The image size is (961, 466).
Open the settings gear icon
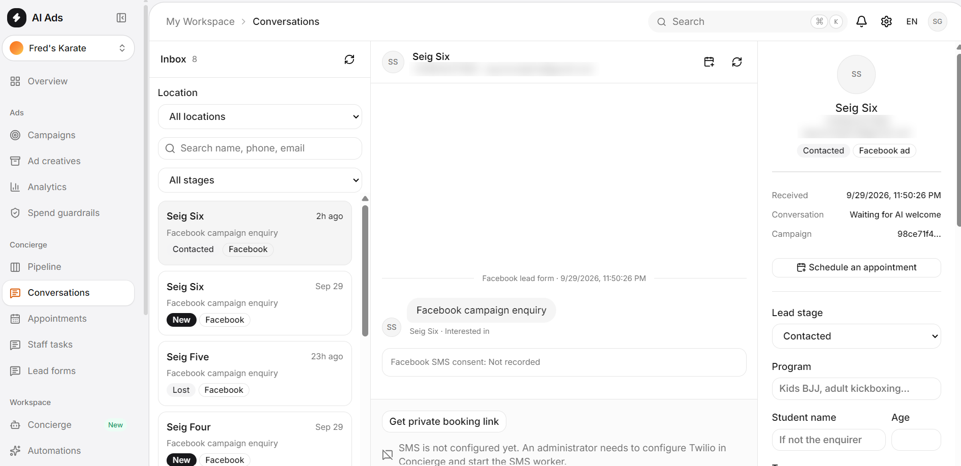[x=886, y=21]
